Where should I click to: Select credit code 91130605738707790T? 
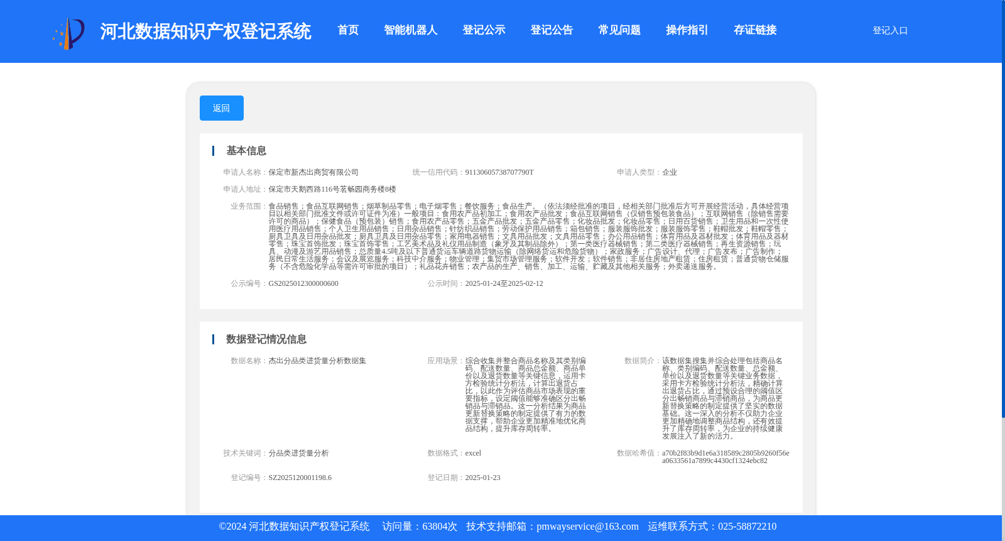499,172
